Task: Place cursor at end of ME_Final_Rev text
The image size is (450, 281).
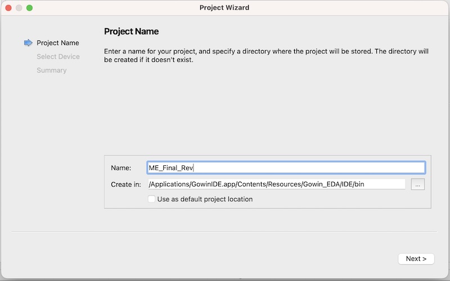Action: point(193,167)
